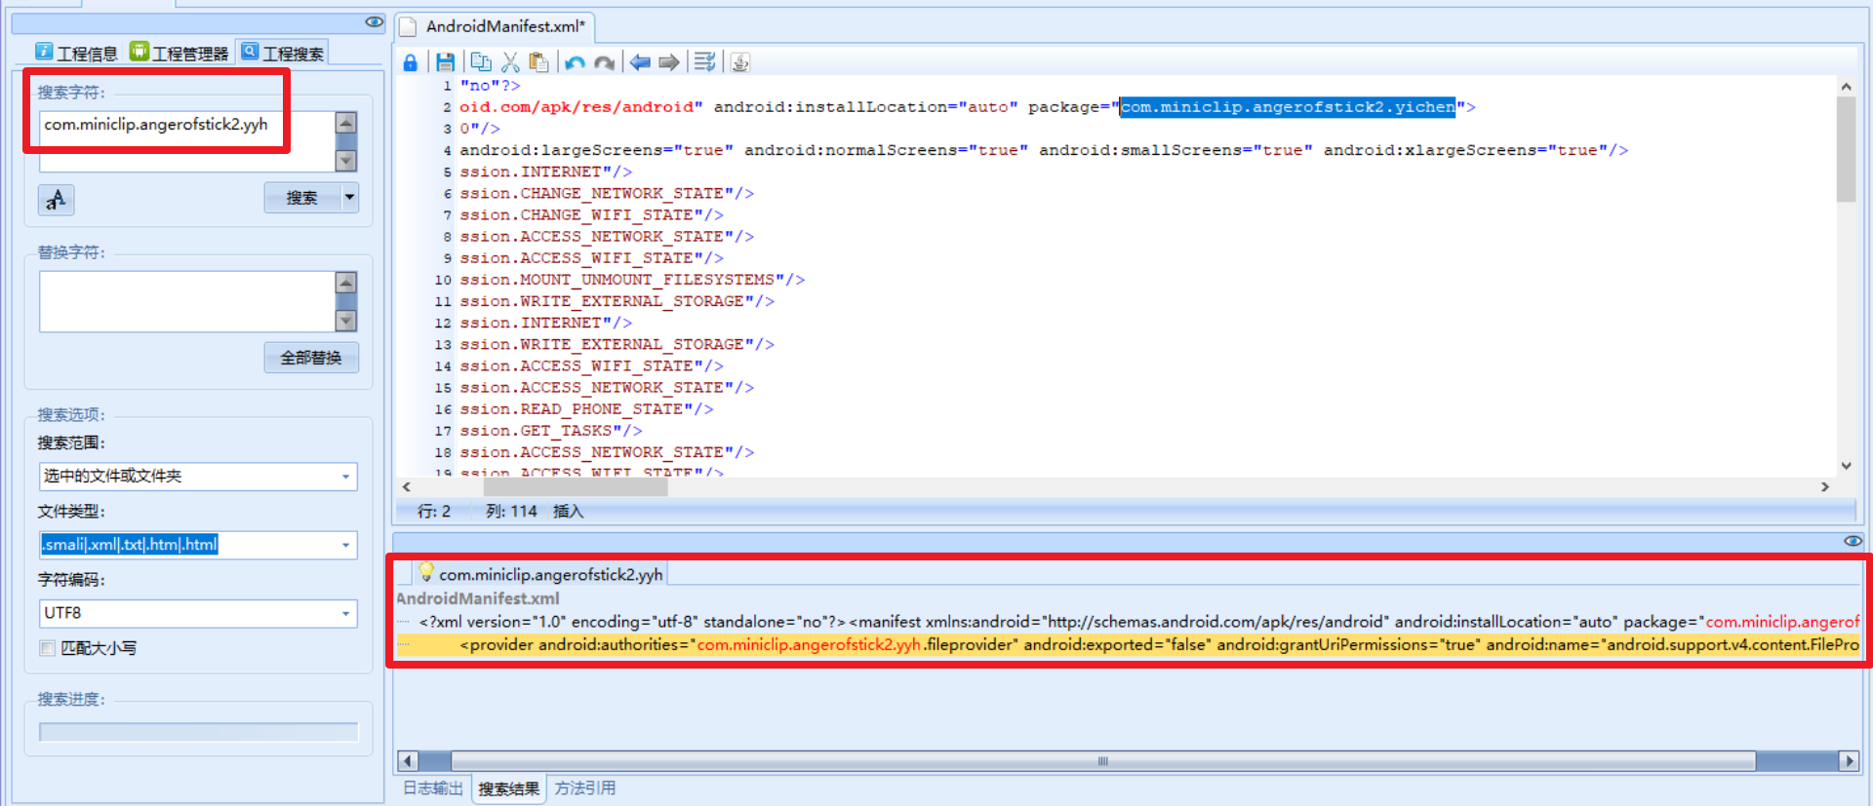Click the replace text box's up arrow
Screen dimensions: 1873x806
[345, 283]
